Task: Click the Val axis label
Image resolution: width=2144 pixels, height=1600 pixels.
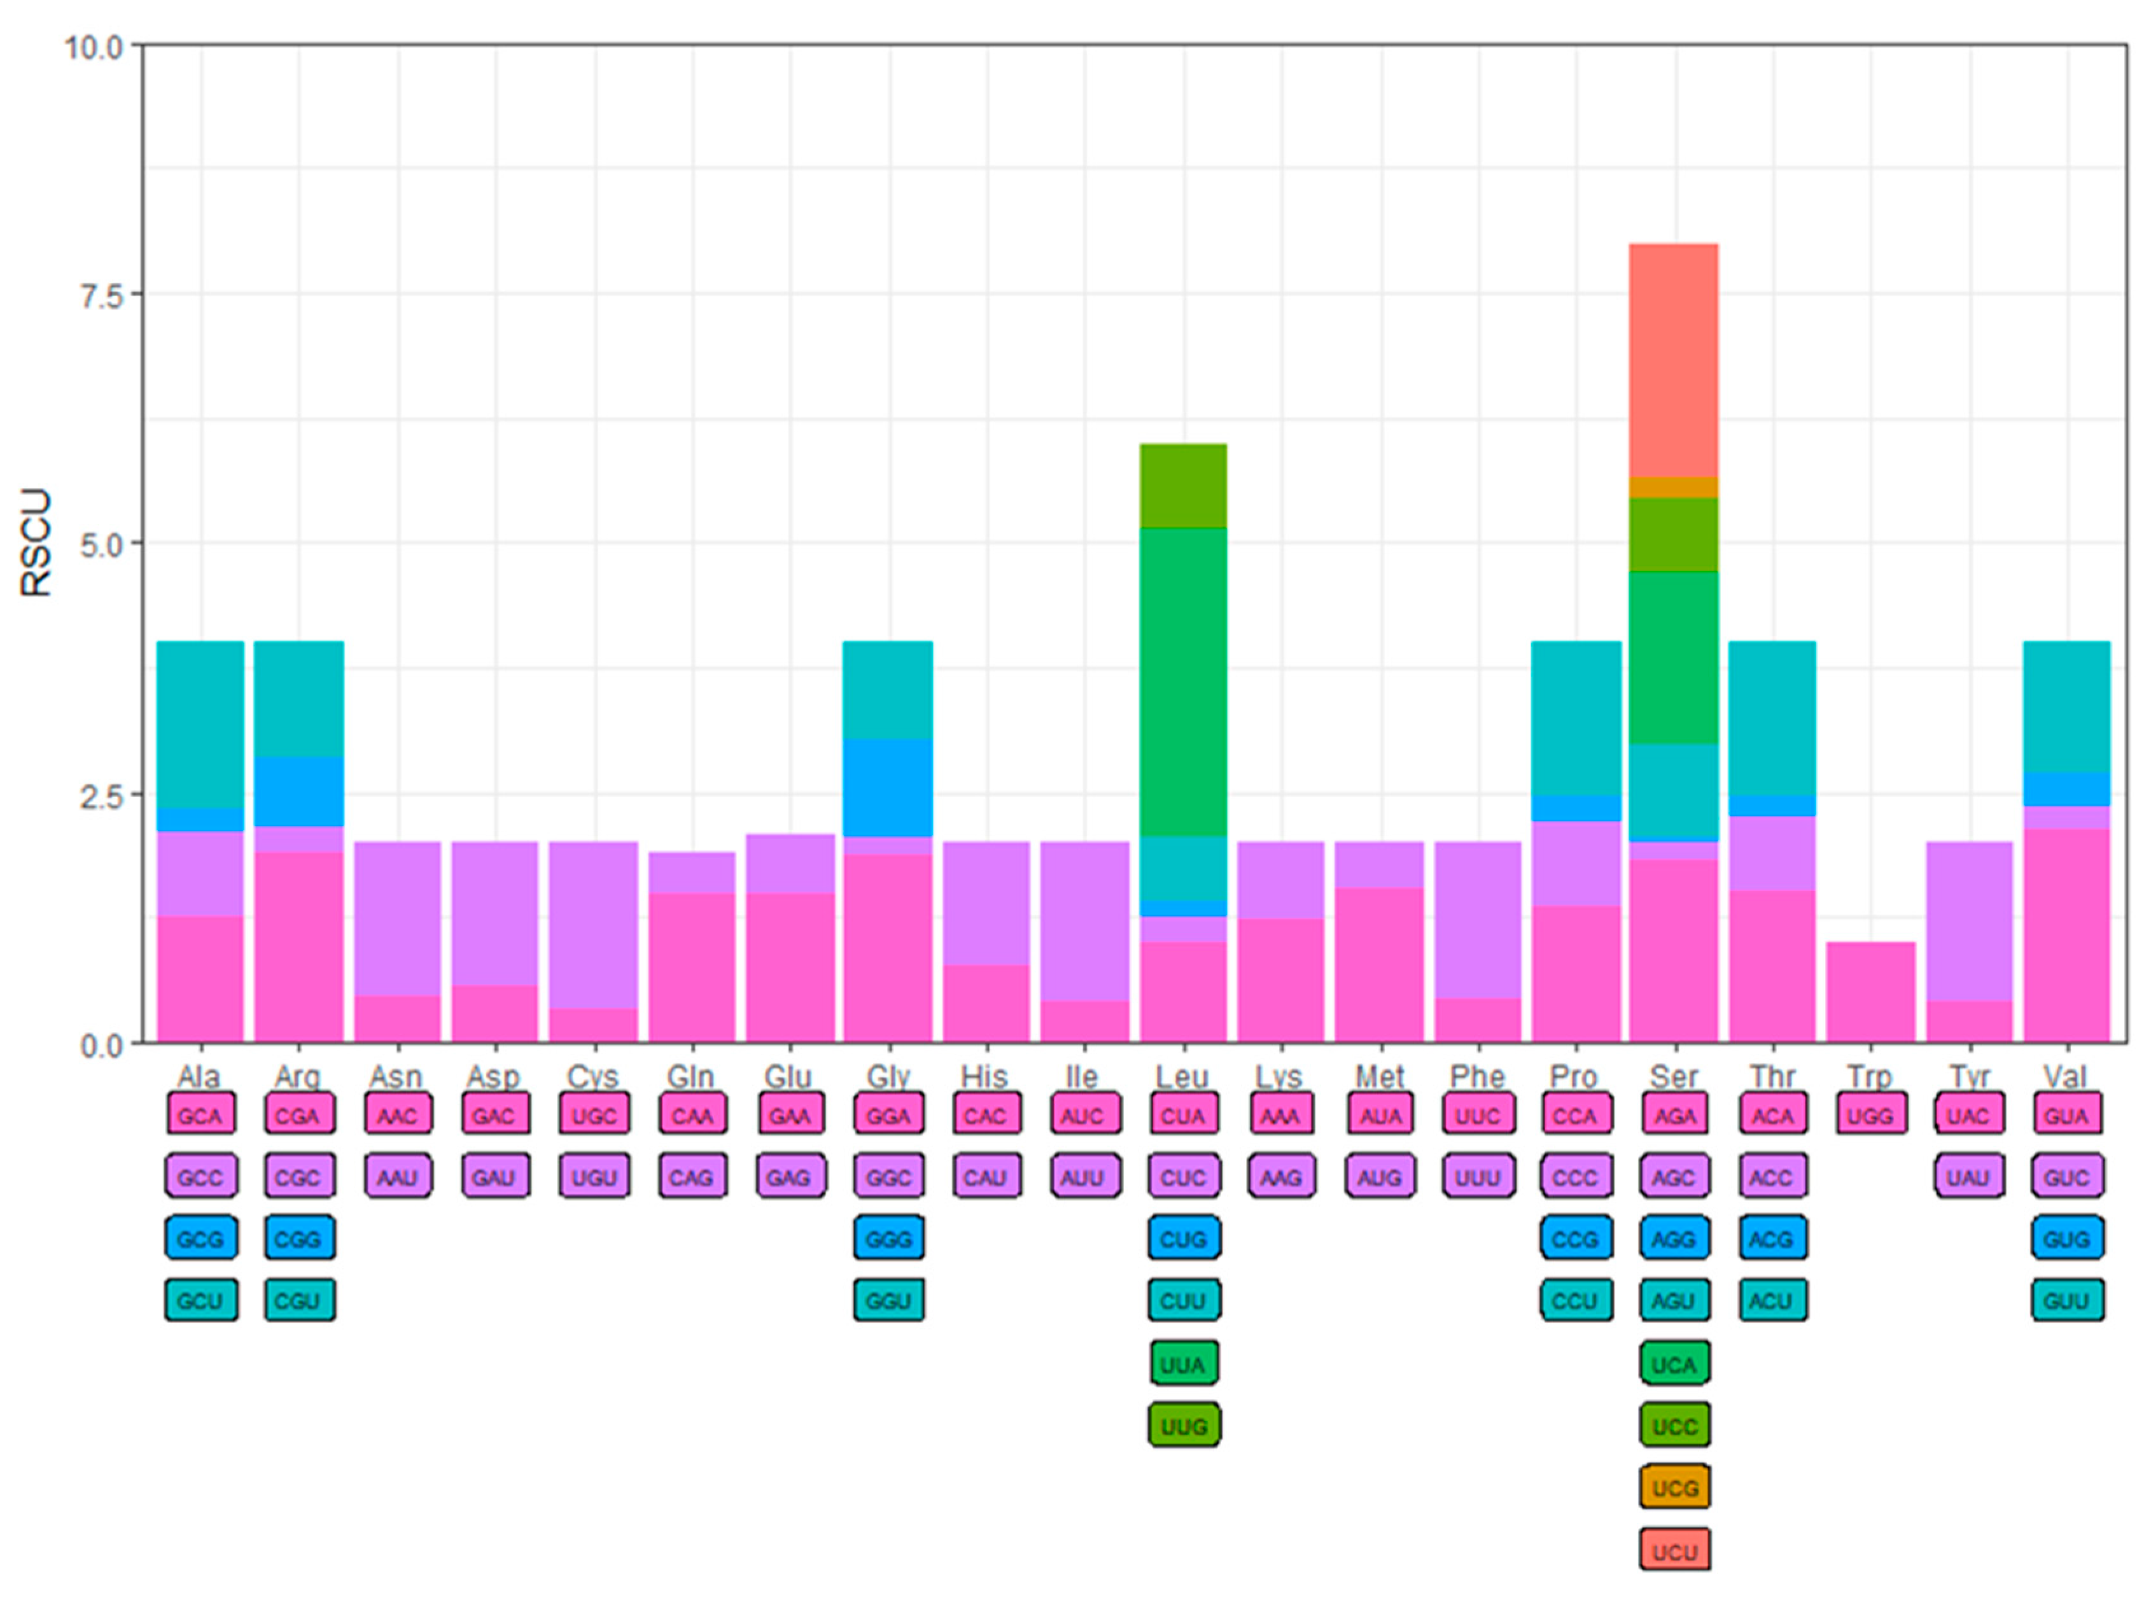Action: tap(2066, 1076)
